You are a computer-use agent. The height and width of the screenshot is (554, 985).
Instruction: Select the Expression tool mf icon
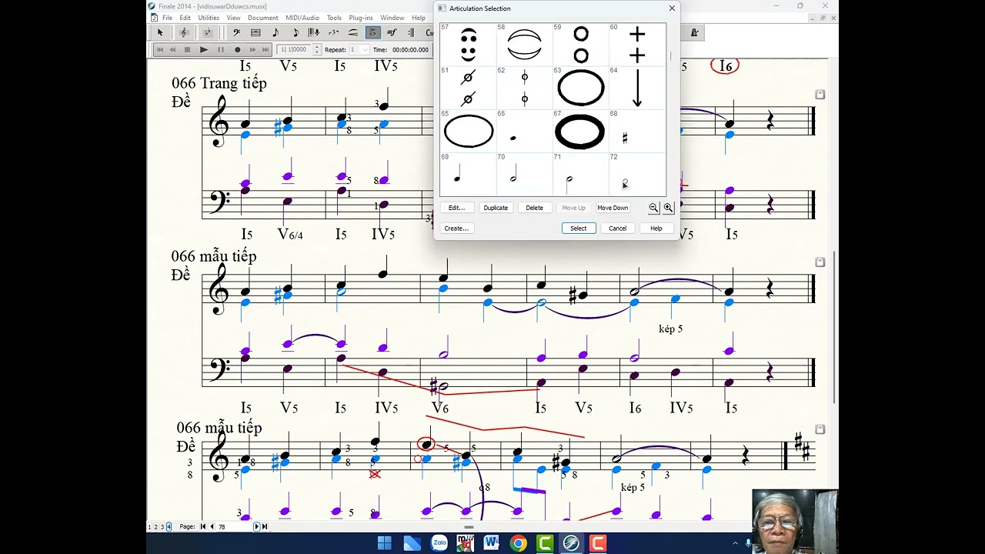tap(392, 32)
